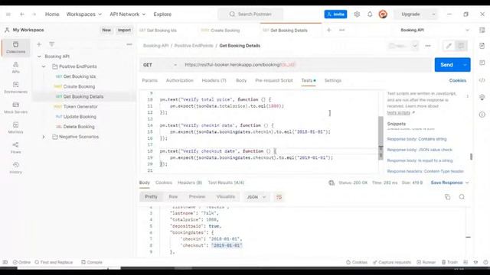Open the Workspaces dropdown

(83, 14)
